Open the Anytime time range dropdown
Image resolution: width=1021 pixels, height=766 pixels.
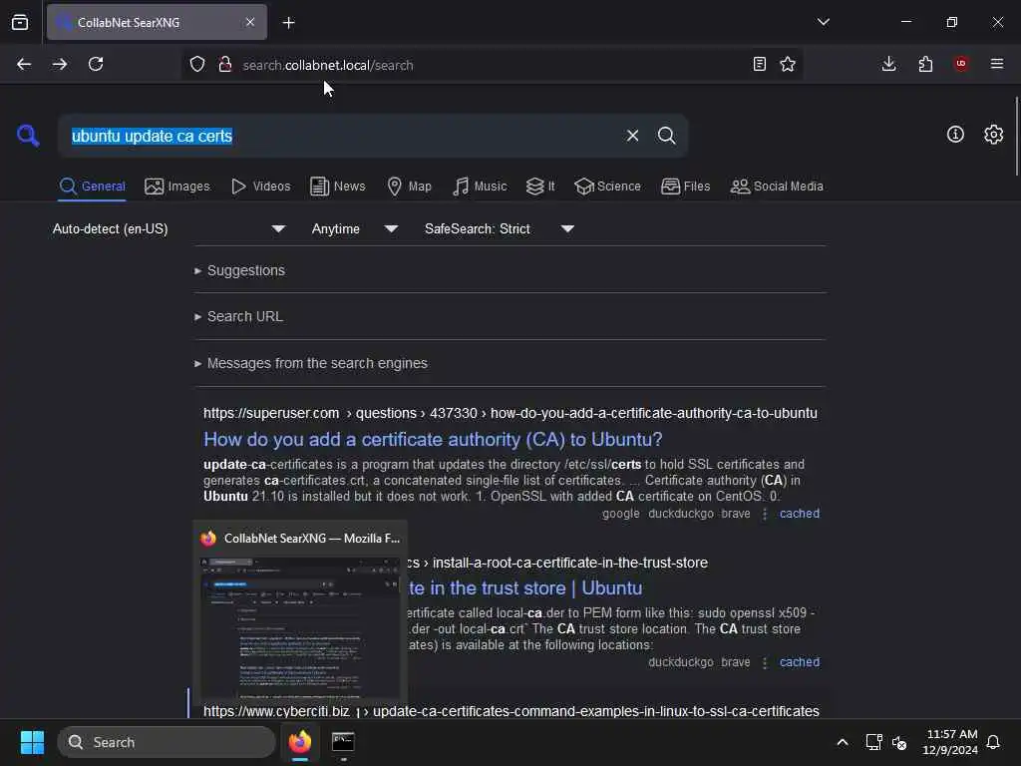click(x=354, y=229)
